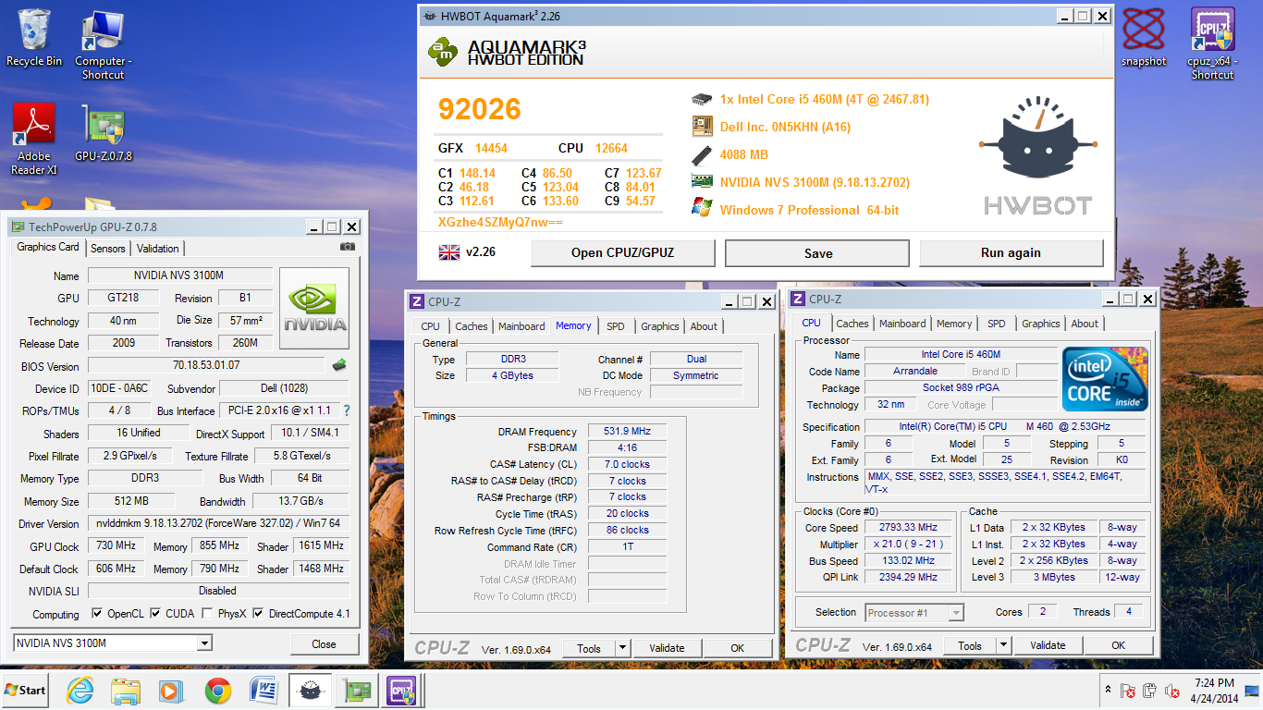Screen dimensions: 1263x710
Task: Toggle the OpenCL checkbox in GPU-Z
Action: pos(97,613)
